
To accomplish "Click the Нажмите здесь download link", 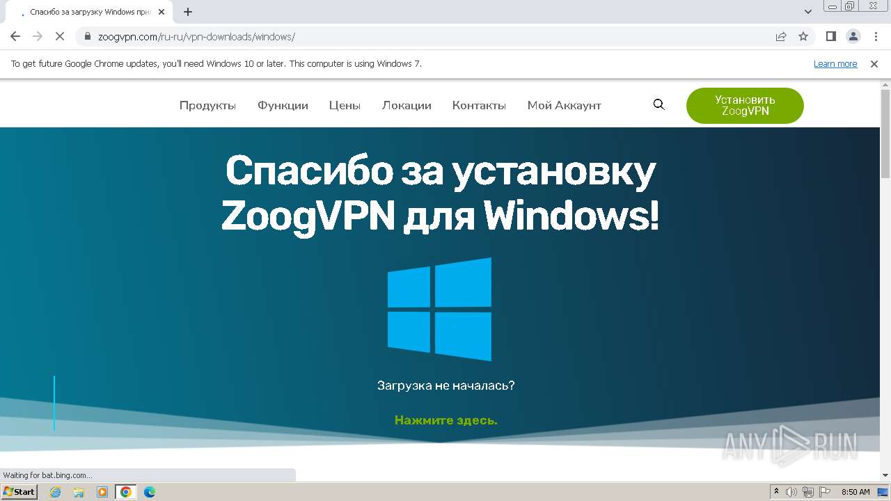I will (446, 420).
